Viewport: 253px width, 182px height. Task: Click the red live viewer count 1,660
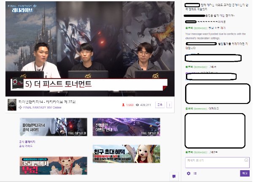130,105
